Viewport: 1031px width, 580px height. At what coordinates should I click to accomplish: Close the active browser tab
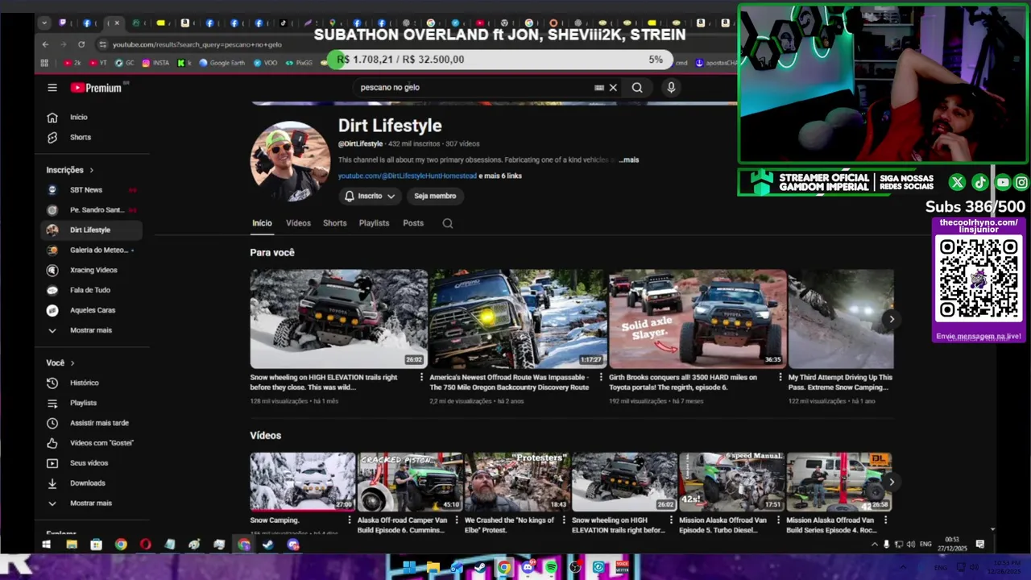(x=117, y=23)
